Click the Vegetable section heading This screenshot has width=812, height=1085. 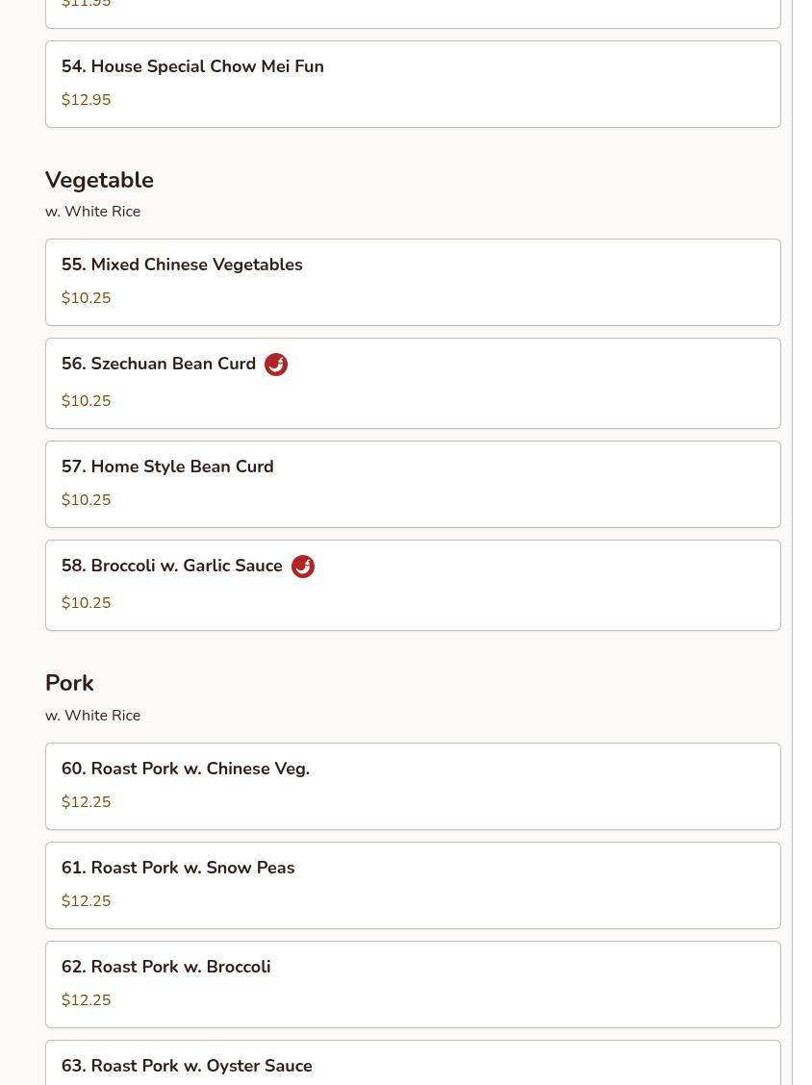pos(100,180)
